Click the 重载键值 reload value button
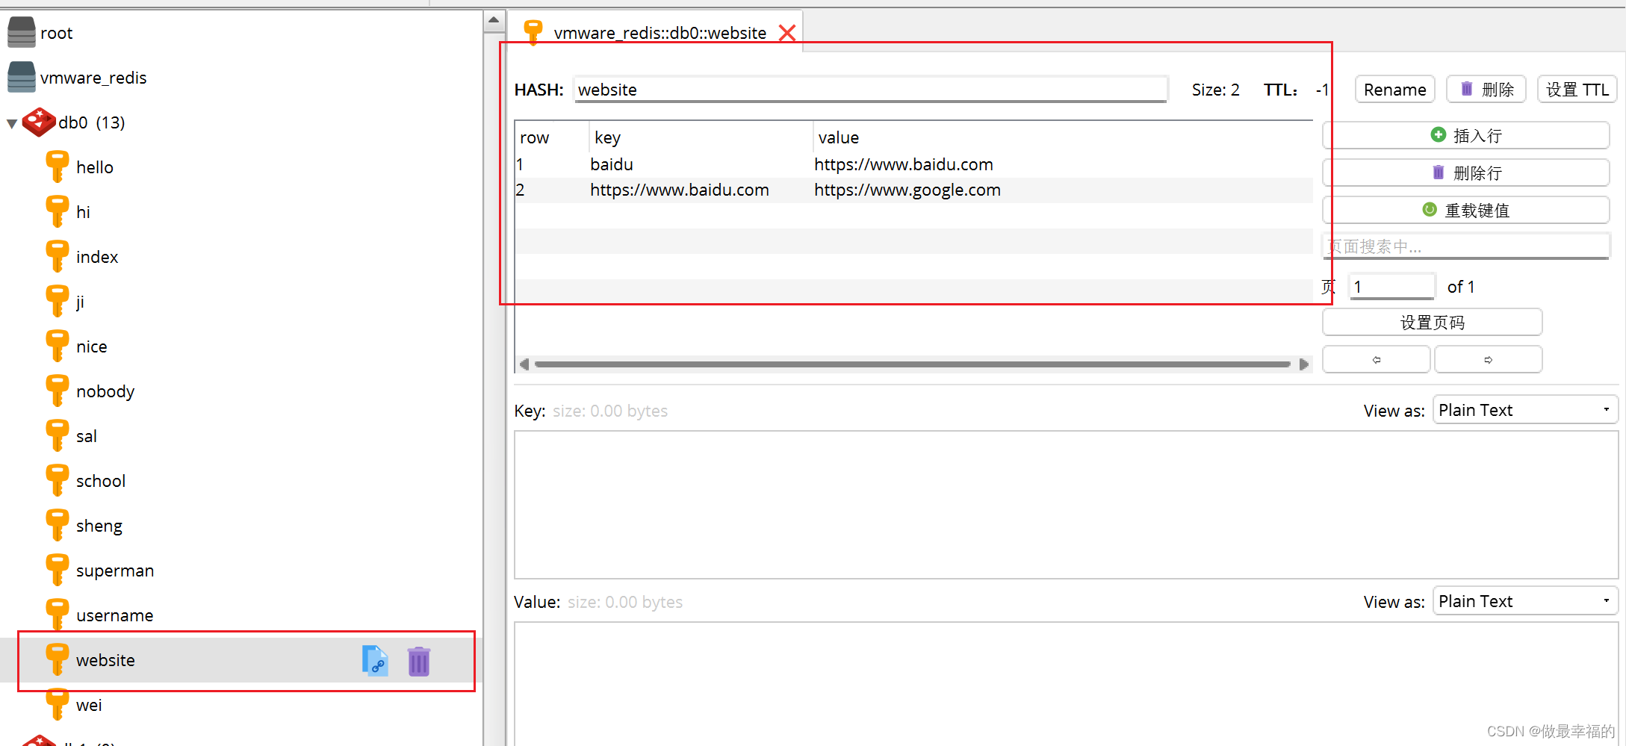1626x746 pixels. click(1465, 210)
